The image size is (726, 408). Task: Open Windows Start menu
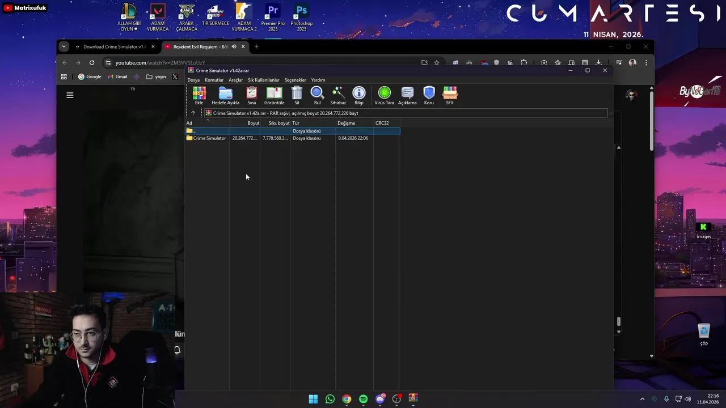pos(313,399)
